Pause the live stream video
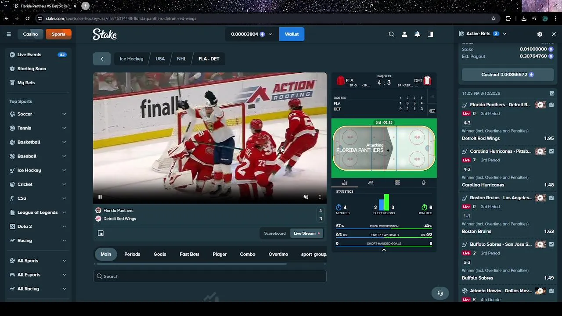Screen dimensions: 562x316 click(x=100, y=197)
